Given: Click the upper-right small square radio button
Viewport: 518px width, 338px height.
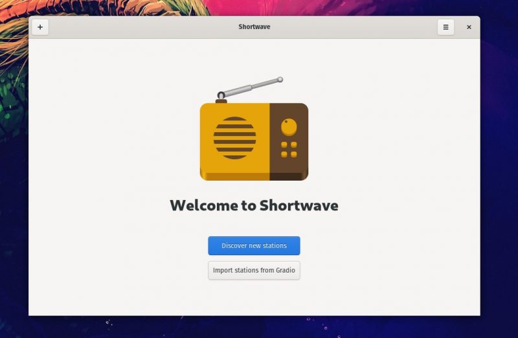Looking at the screenshot, I should click(x=294, y=144).
